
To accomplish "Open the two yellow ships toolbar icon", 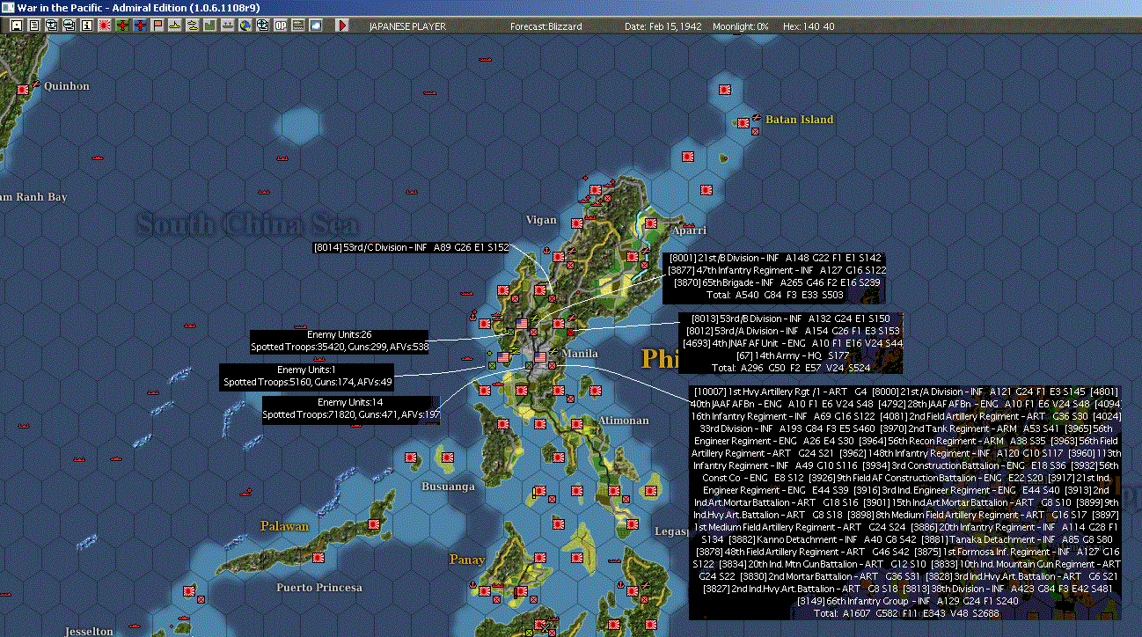I will [x=193, y=26].
